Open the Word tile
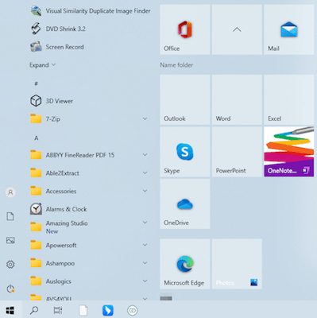The width and height of the screenshot is (317, 318). [237, 99]
